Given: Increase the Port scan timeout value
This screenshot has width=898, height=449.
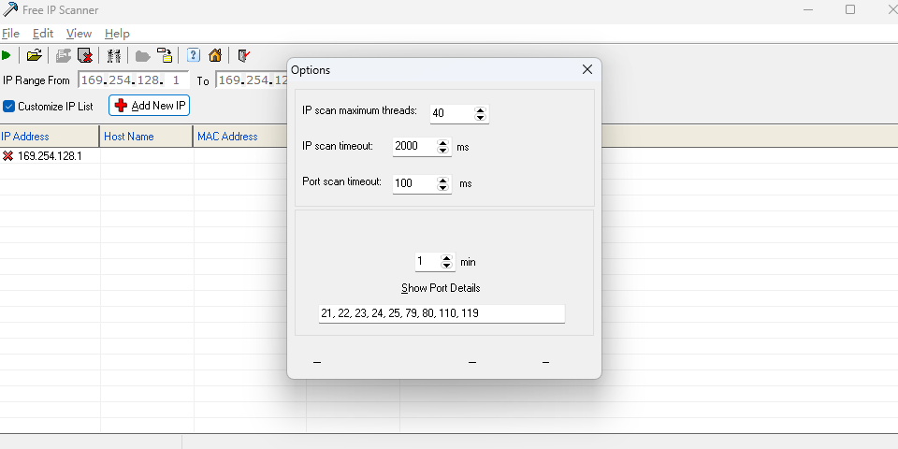Looking at the screenshot, I should [x=443, y=179].
